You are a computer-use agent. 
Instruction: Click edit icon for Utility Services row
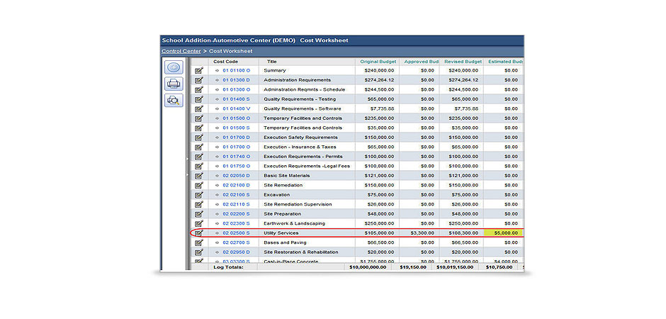199,233
